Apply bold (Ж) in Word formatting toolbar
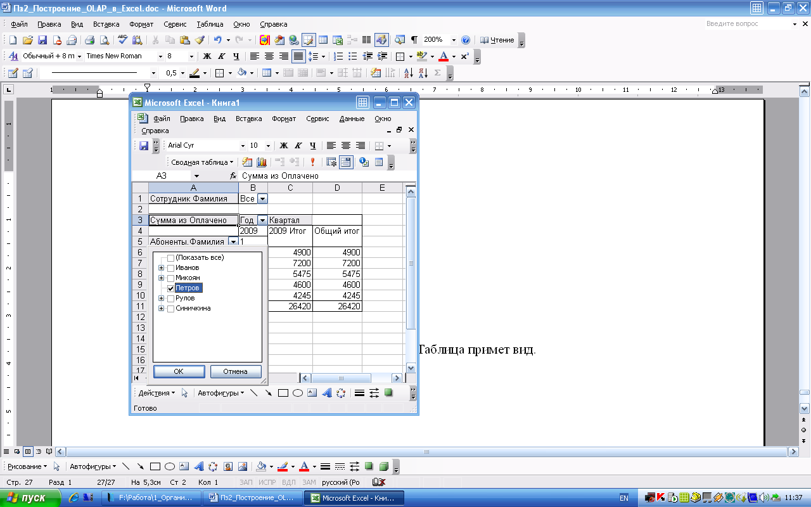Viewport: 811px width, 507px height. point(207,56)
